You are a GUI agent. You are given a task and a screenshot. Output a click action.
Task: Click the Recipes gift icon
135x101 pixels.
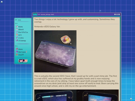[17, 52]
